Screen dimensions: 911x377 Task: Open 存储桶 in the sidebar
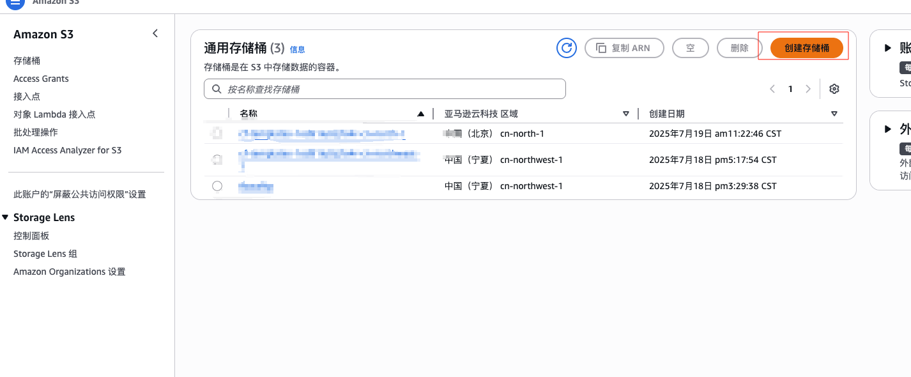27,61
